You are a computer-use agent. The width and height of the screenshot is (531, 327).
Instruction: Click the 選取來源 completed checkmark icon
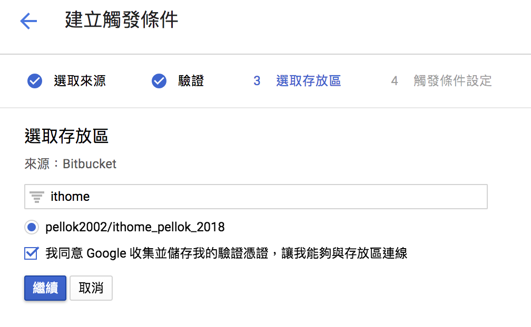[35, 81]
